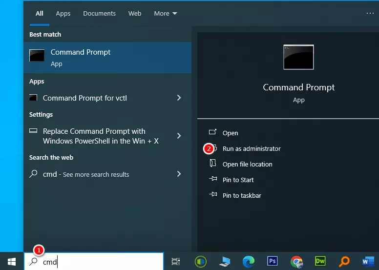
Task: Select the All search tab
Action: tap(40, 13)
